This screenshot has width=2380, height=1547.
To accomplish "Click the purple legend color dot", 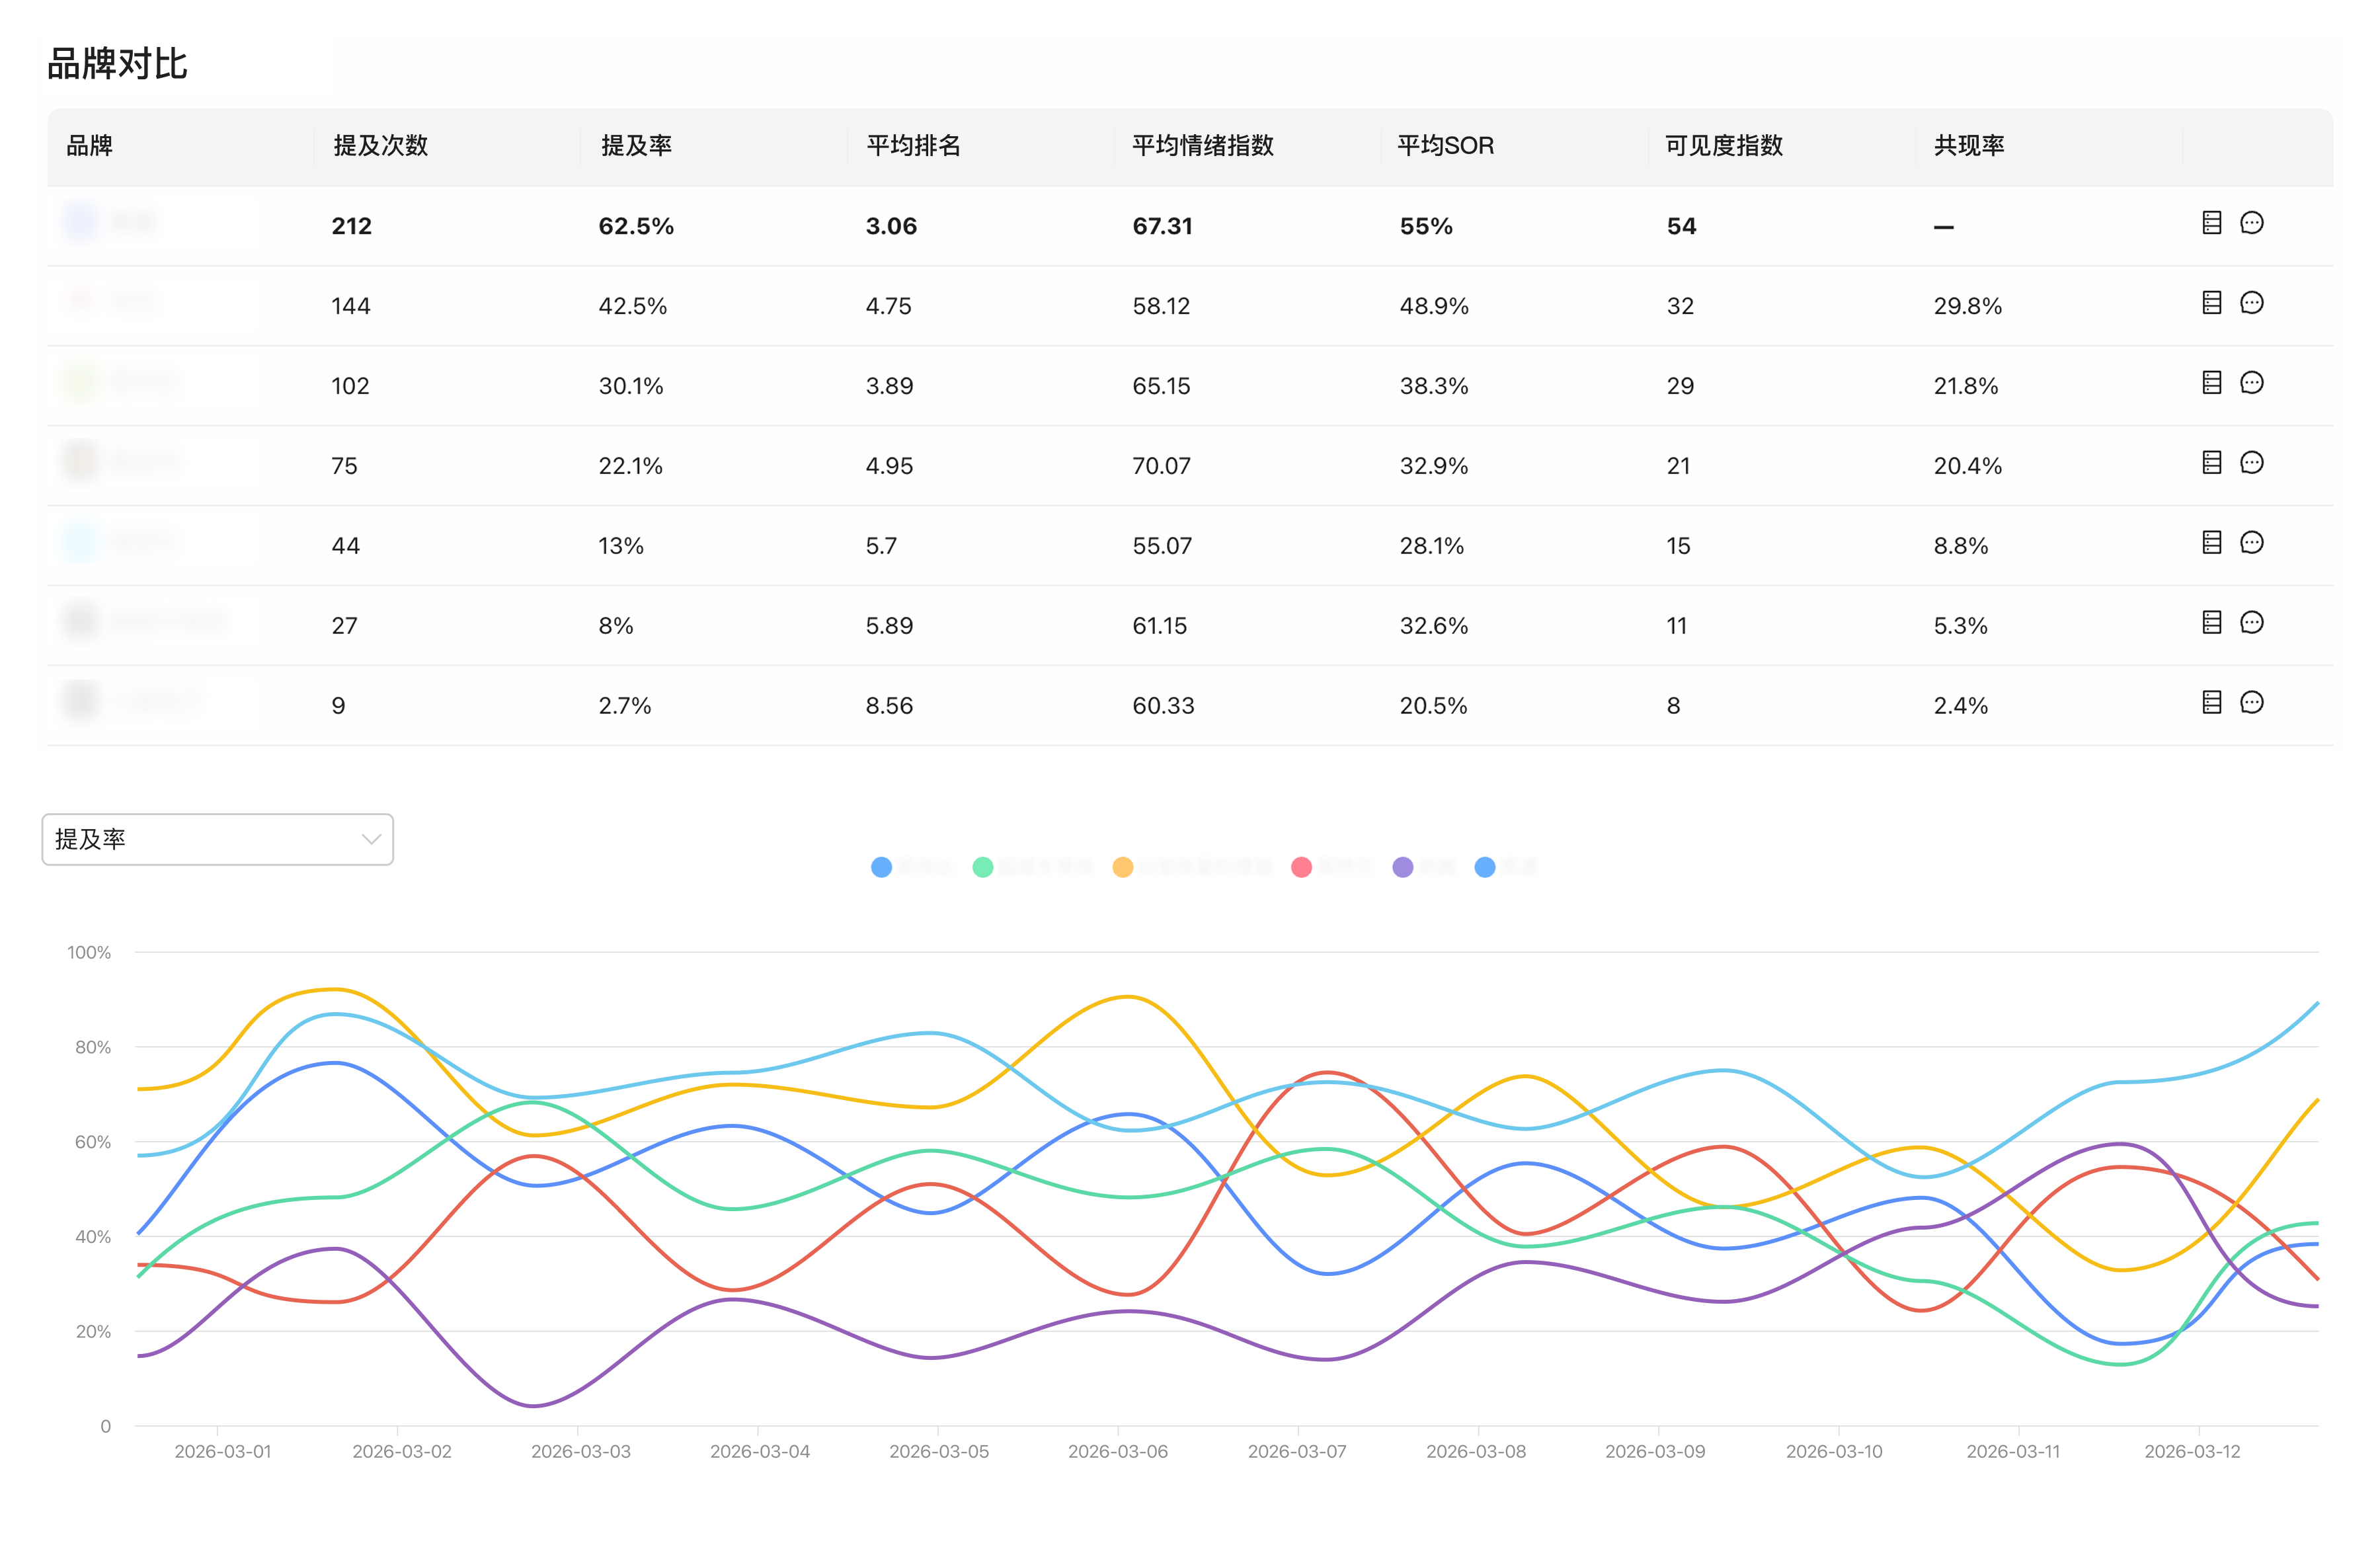I will (1403, 867).
